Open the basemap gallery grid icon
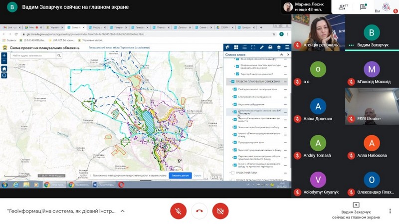 pyautogui.click(x=236, y=47)
